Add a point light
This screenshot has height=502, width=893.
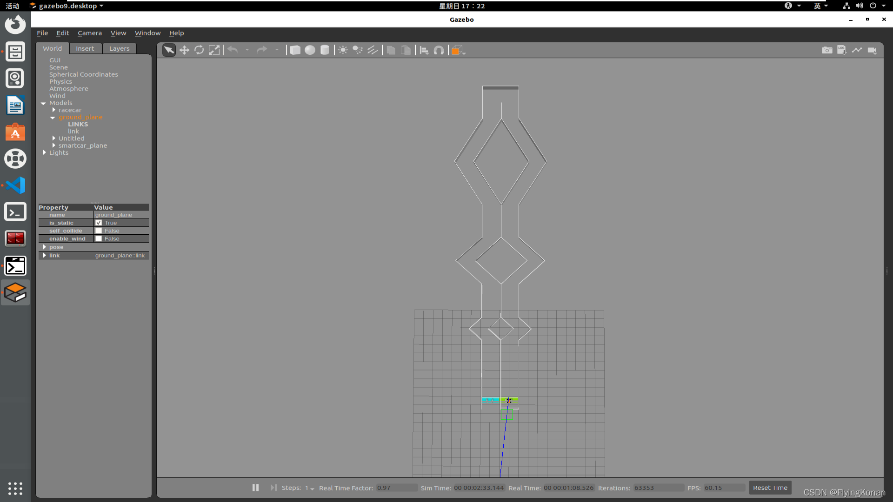tap(343, 50)
